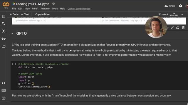188x105 pixels.
Task: Delete the cell with the trash icon
Action: click(x=183, y=28)
